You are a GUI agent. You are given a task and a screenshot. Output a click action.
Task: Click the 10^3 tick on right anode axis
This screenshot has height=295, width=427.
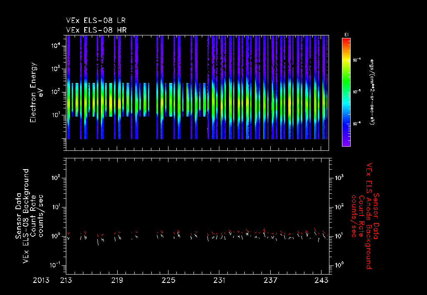click(x=339, y=178)
